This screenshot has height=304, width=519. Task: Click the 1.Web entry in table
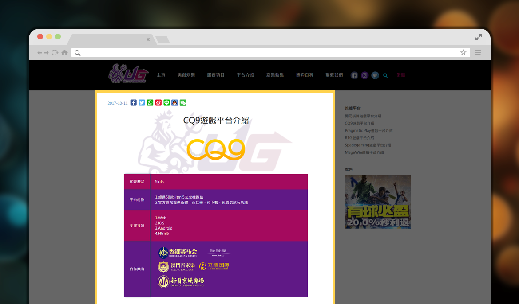tap(161, 218)
